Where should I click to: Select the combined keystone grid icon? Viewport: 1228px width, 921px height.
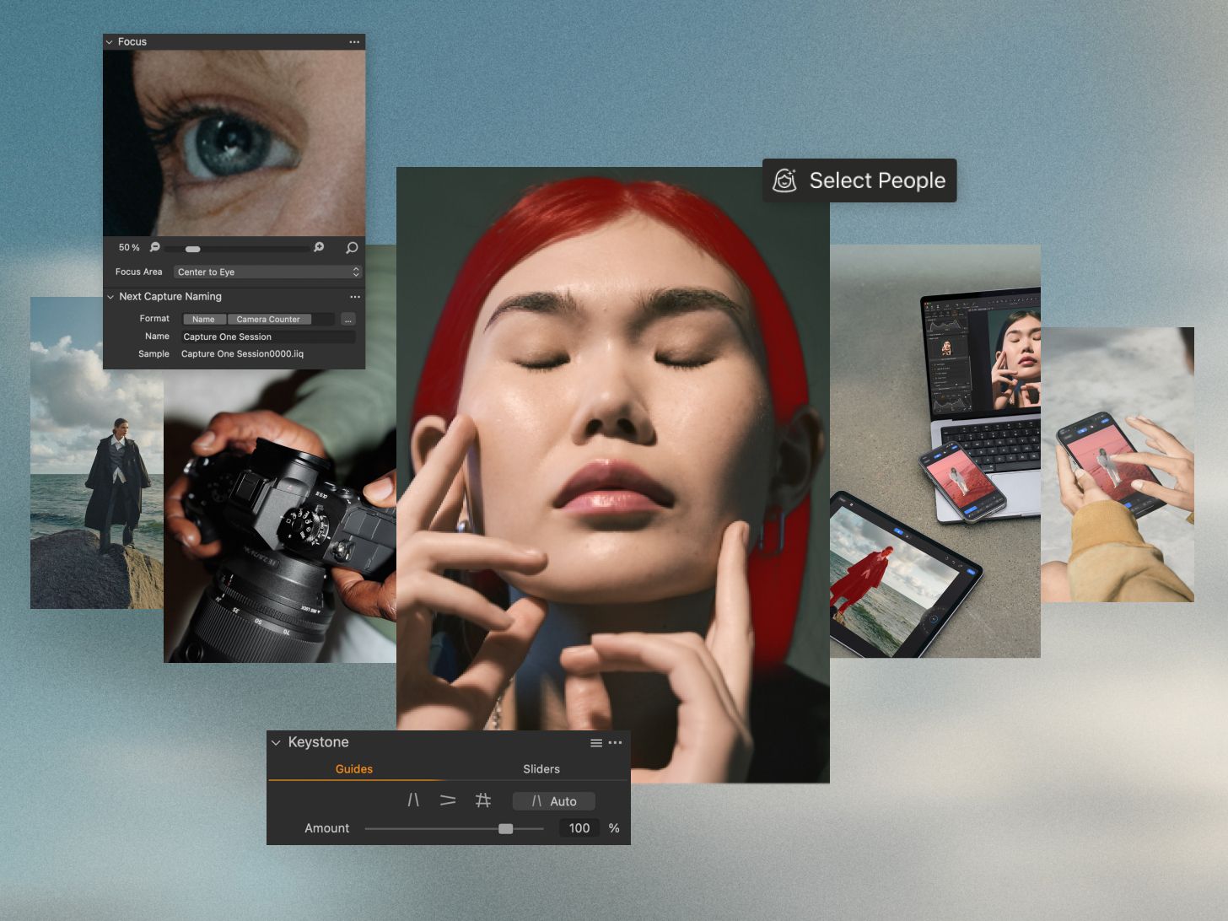click(x=483, y=800)
